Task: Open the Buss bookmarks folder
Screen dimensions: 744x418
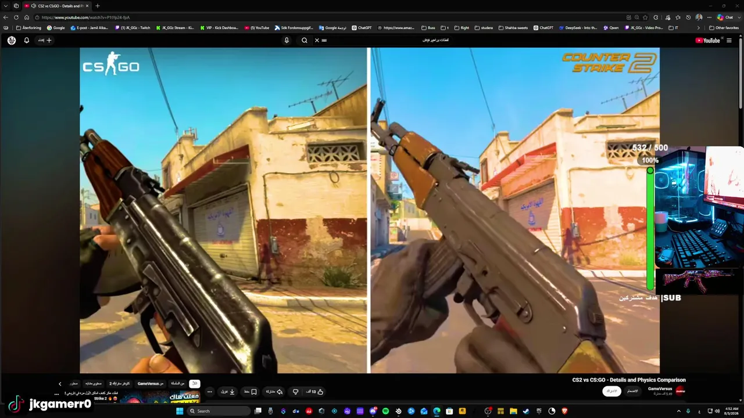Action: pos(428,28)
